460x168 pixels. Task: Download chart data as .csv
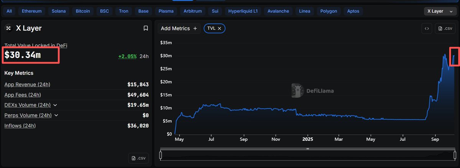(445, 28)
